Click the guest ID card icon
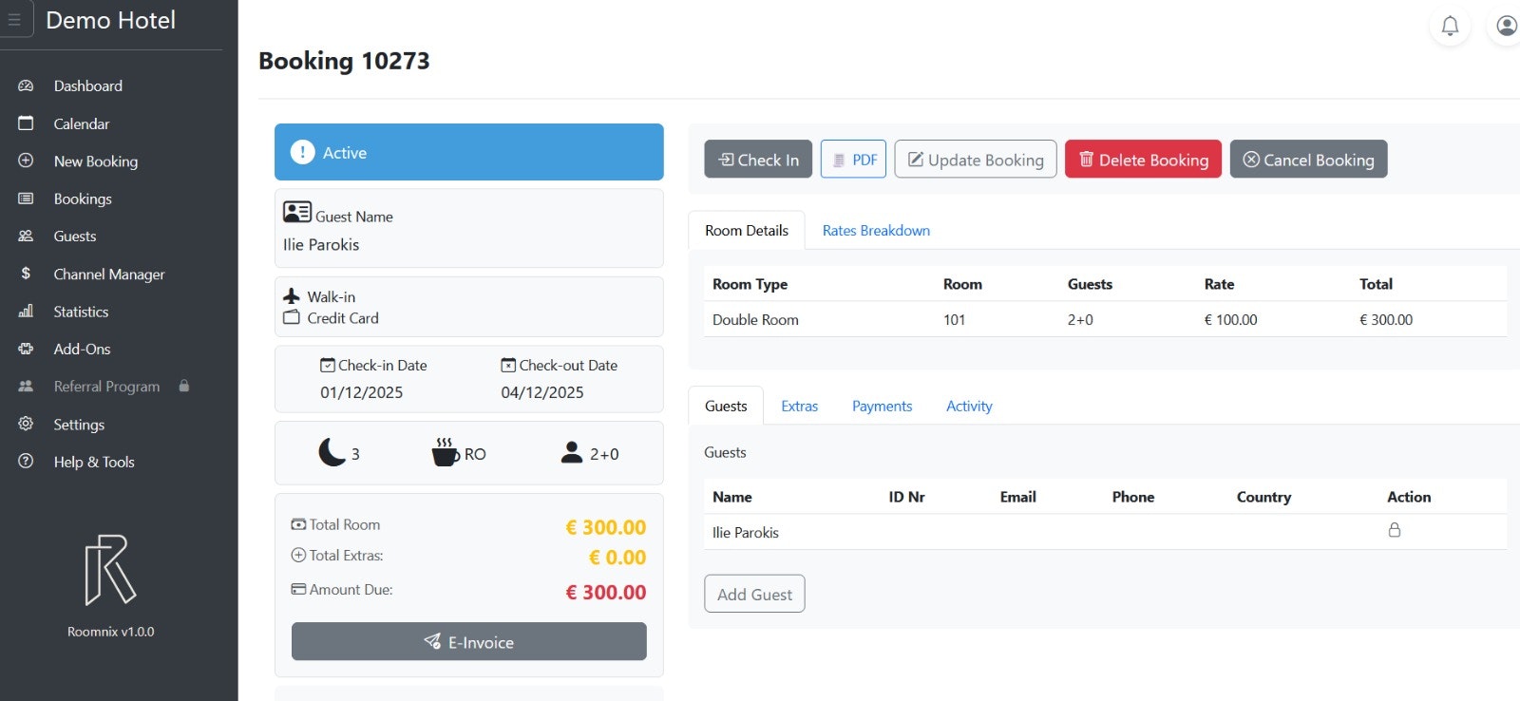Image resolution: width=1520 pixels, height=701 pixels. click(x=297, y=212)
